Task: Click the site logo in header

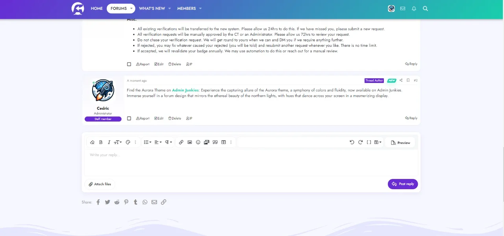Action: coord(78,8)
